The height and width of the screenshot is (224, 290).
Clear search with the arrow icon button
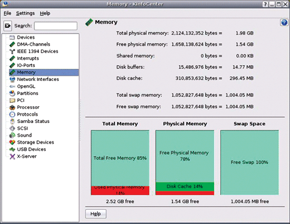7,26
